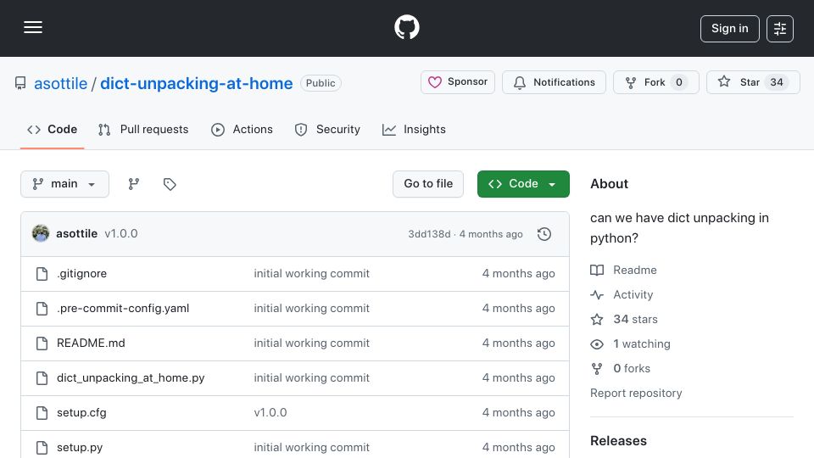Click file icon beside setup.py

pyautogui.click(x=42, y=448)
